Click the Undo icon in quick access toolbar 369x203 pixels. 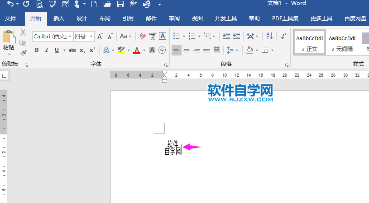(10, 4)
